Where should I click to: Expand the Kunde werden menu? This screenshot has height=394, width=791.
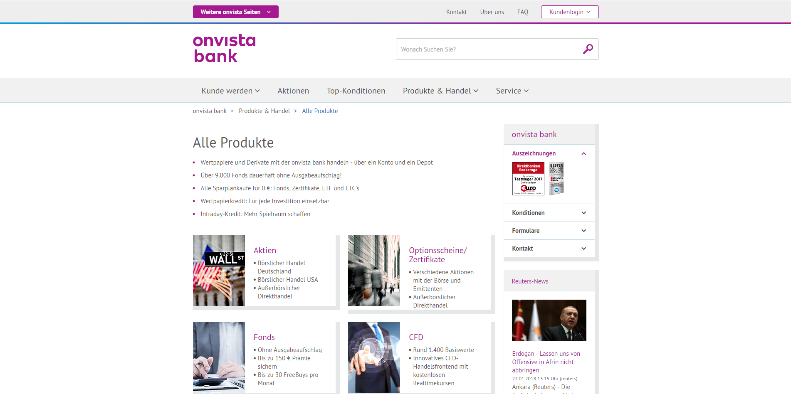click(x=230, y=91)
